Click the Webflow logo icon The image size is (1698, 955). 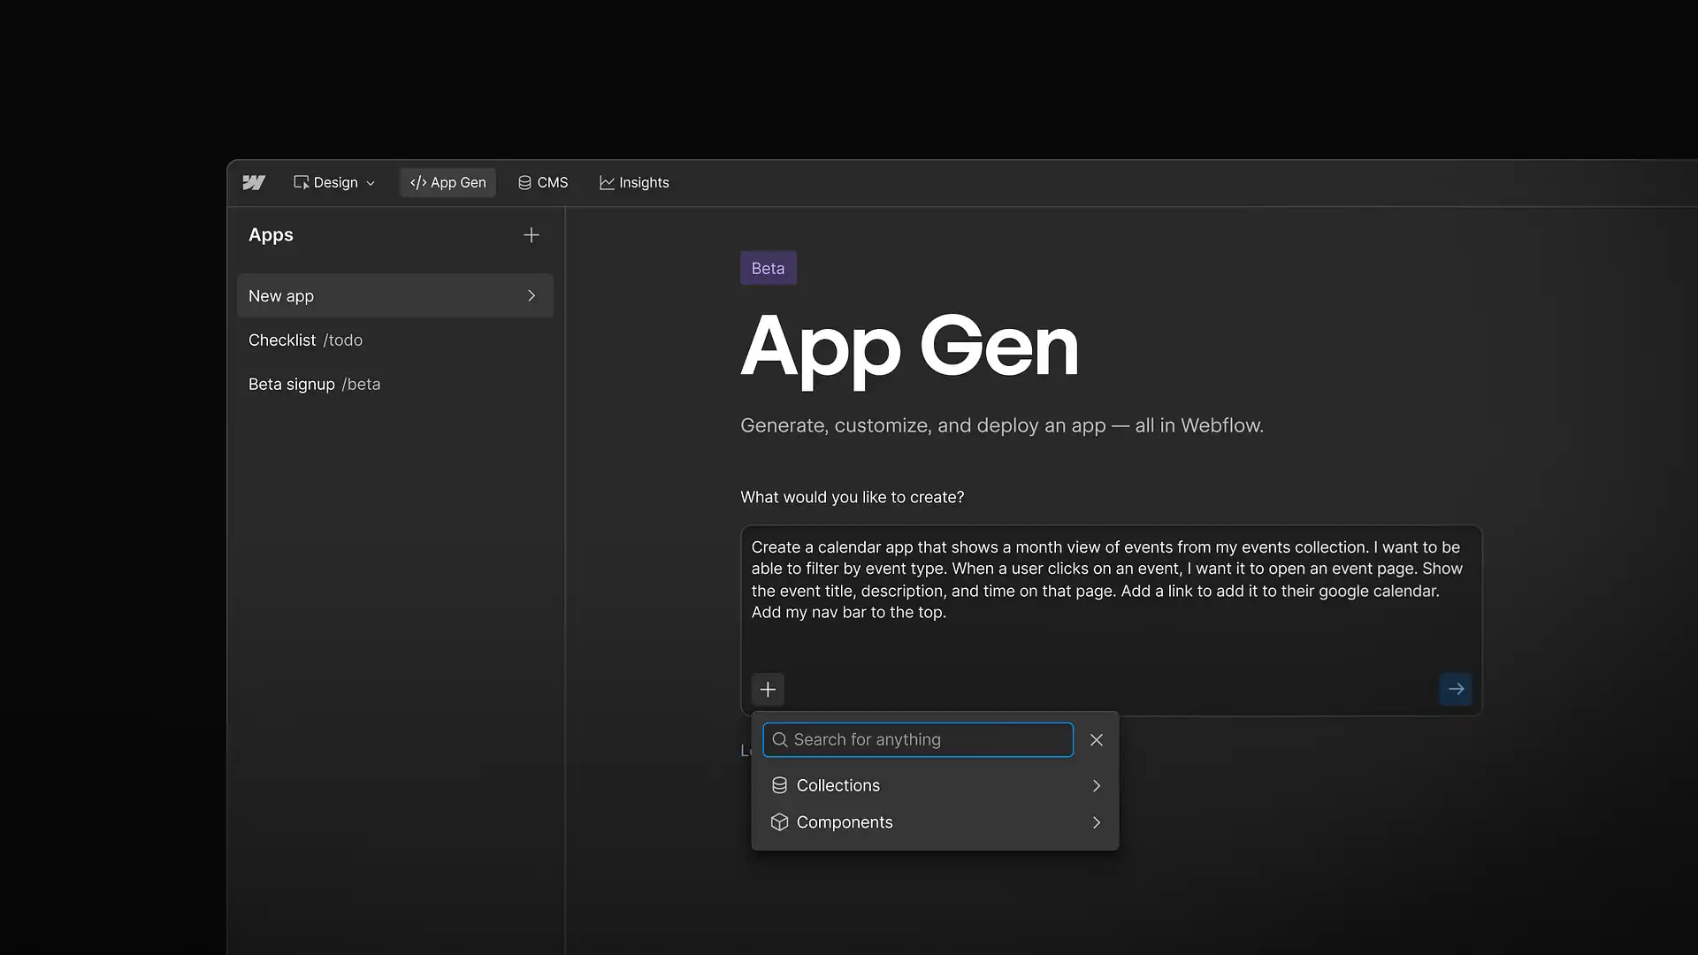(x=254, y=182)
